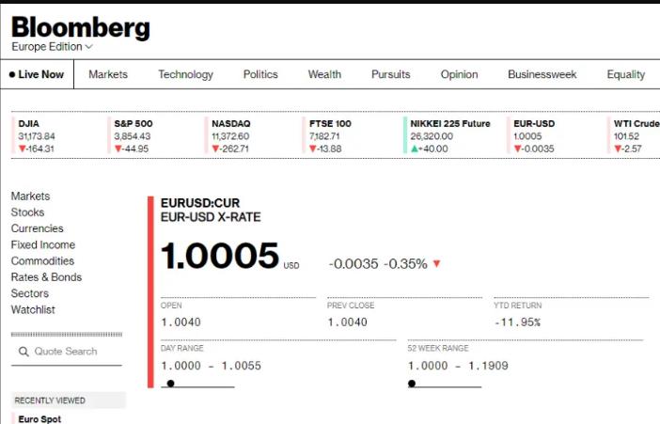Select Currencies in the left sidebar
Image resolution: width=660 pixels, height=424 pixels.
[37, 228]
